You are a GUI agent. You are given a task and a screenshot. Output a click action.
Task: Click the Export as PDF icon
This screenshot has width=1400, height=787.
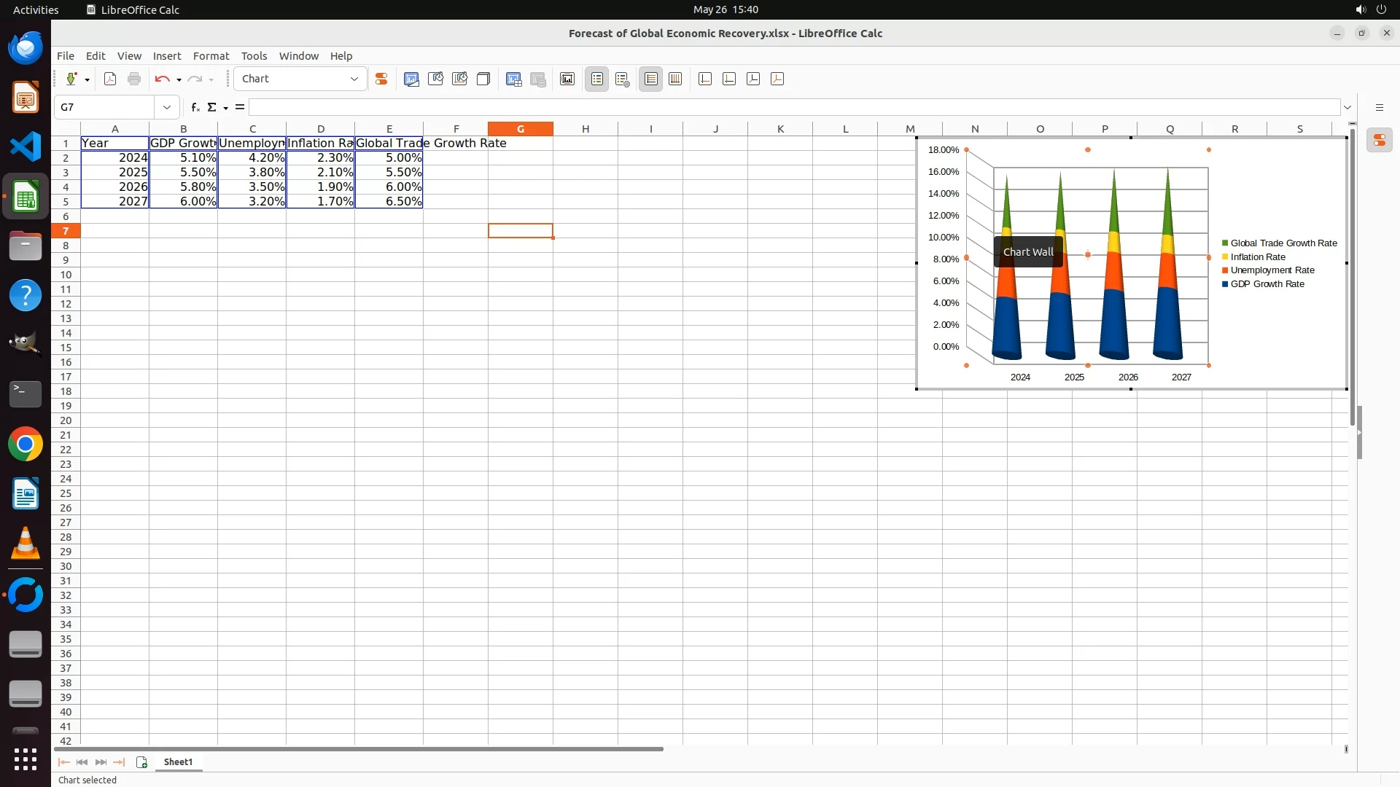(110, 79)
